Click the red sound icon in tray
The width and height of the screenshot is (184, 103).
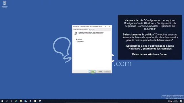point(171,101)
